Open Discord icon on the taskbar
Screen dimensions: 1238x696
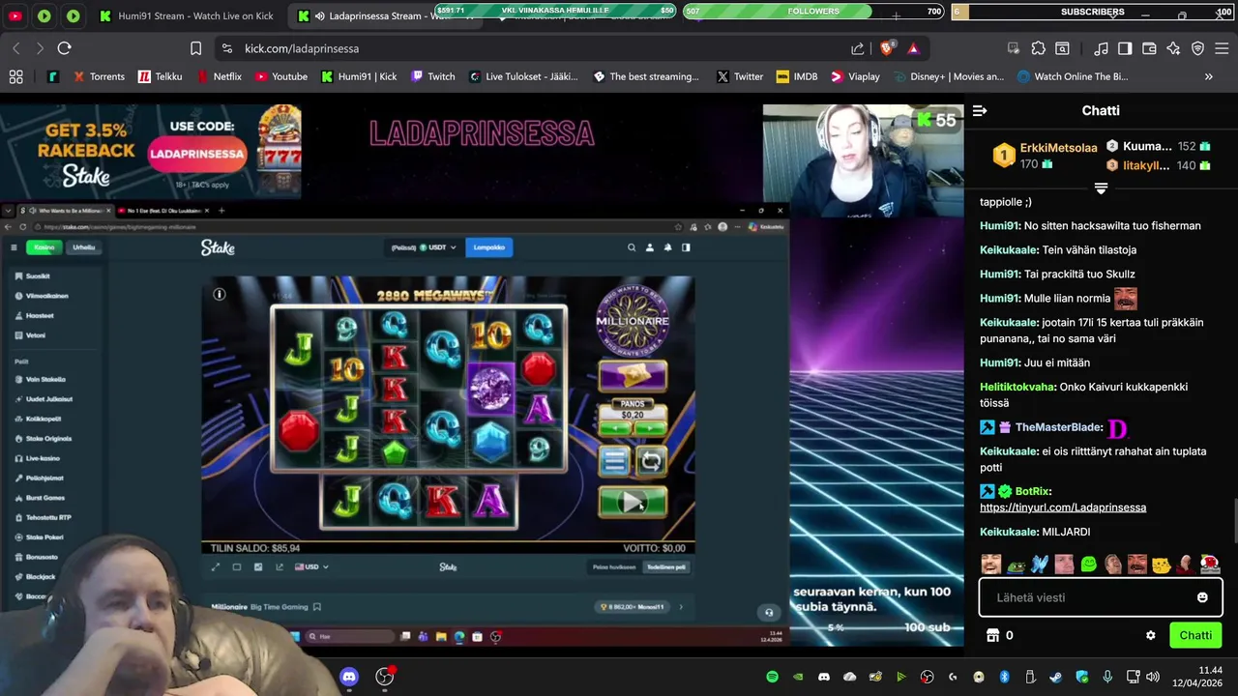point(349,677)
